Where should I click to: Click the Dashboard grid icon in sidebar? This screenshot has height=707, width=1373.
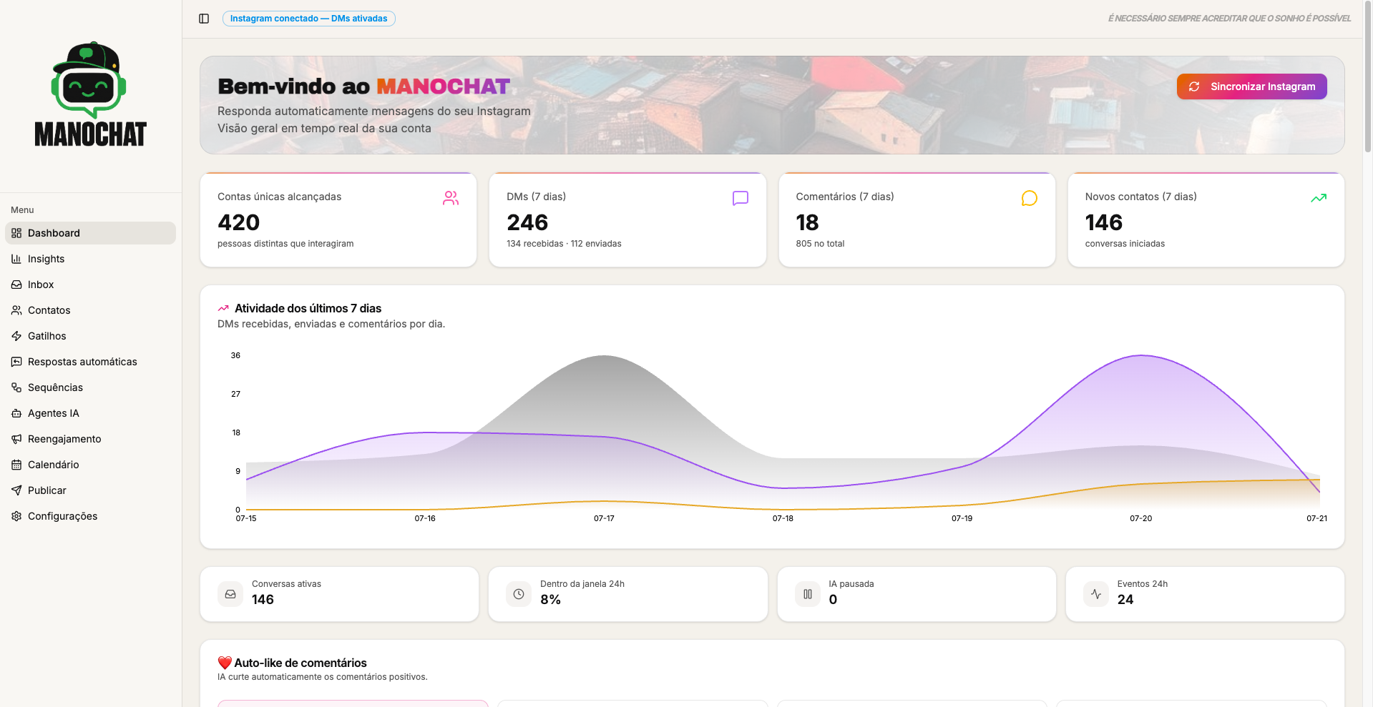(16, 233)
